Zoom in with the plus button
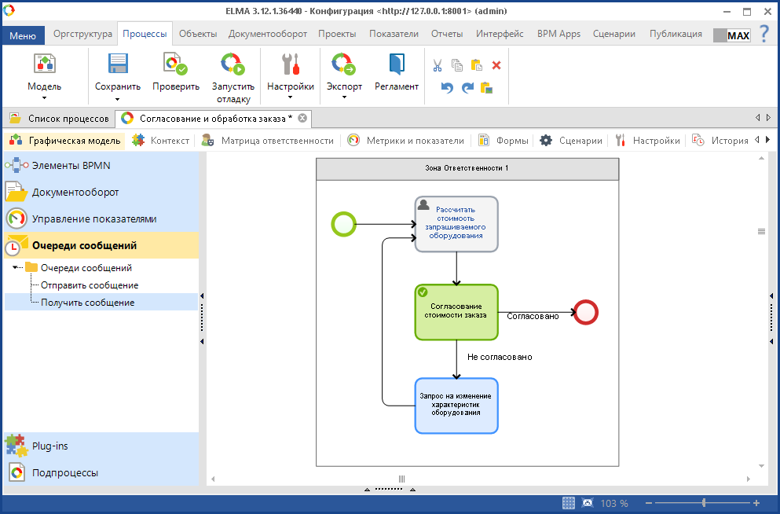The image size is (780, 514). click(x=756, y=503)
